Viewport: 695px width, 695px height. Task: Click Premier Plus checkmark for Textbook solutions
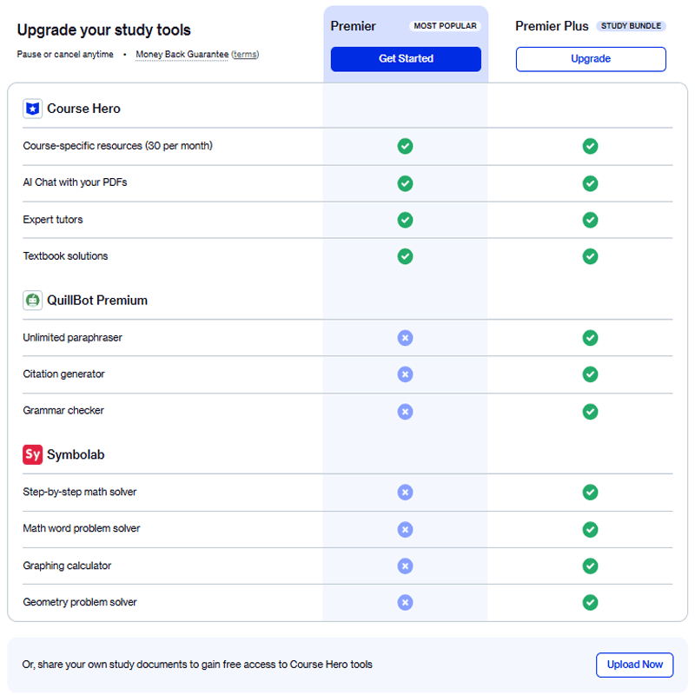pyautogui.click(x=590, y=256)
